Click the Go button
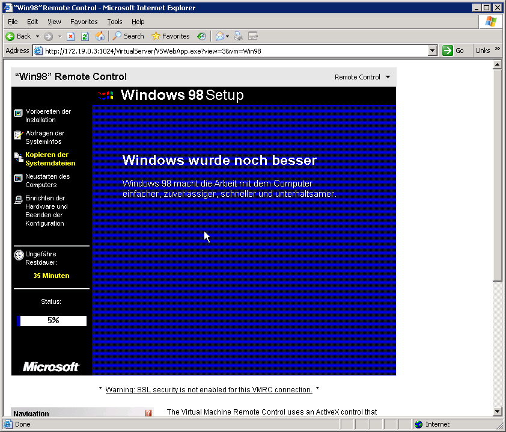Screen dimensions: 506x432 453,51
